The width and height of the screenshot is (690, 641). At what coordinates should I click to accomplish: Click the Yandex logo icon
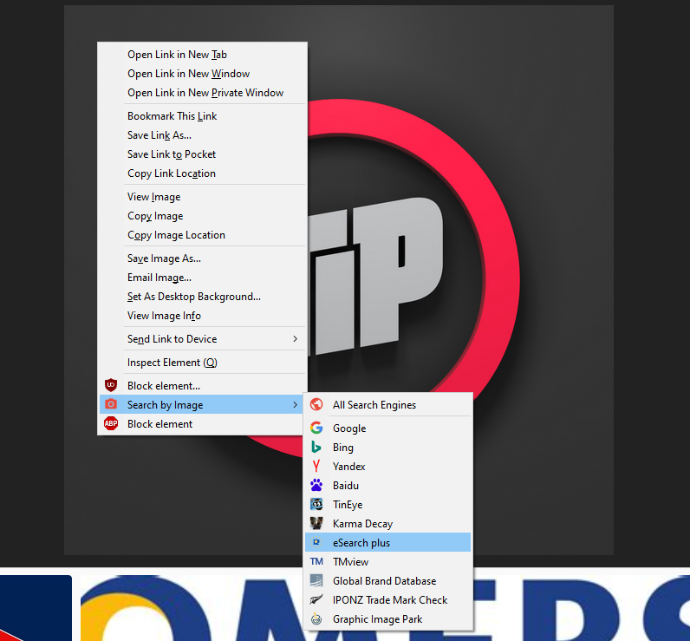tap(316, 466)
